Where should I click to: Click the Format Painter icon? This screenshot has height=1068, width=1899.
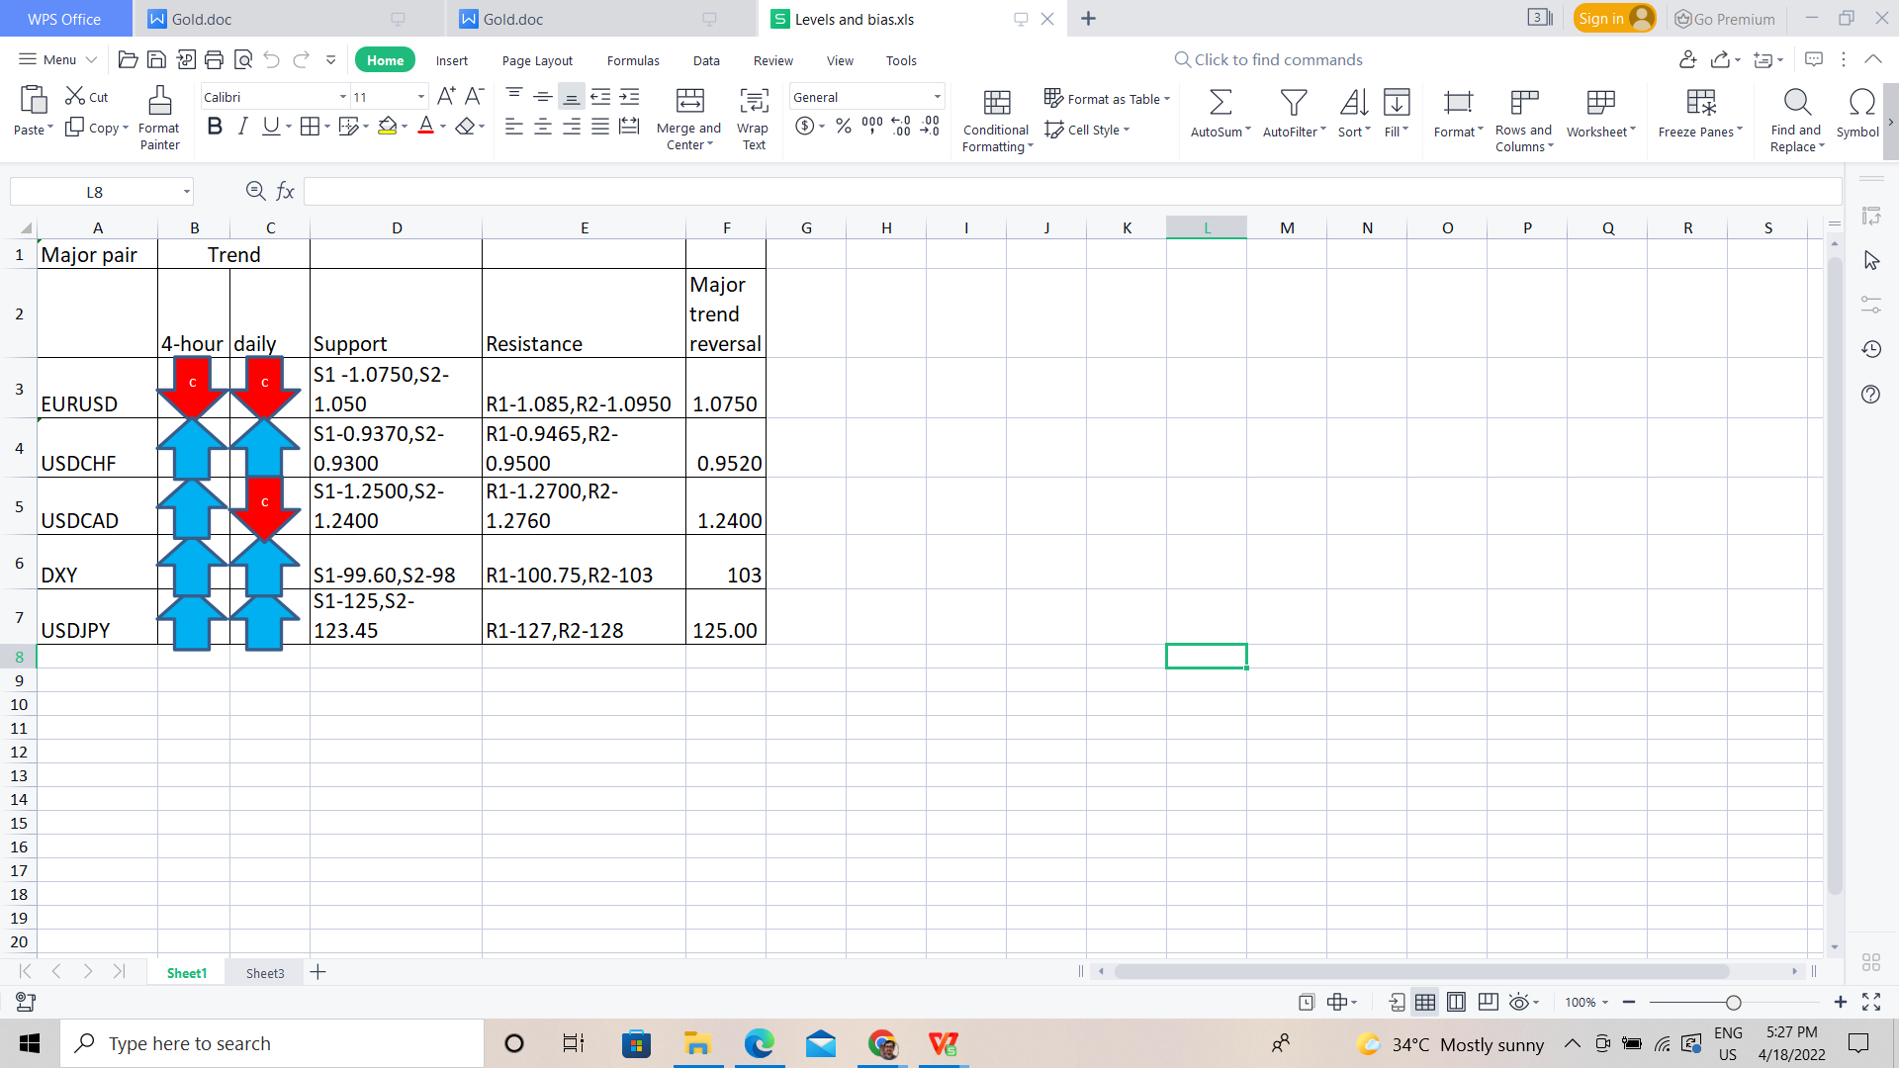pos(159,101)
